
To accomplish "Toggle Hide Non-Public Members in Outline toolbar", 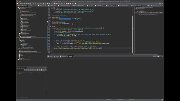I will coord(155,6).
